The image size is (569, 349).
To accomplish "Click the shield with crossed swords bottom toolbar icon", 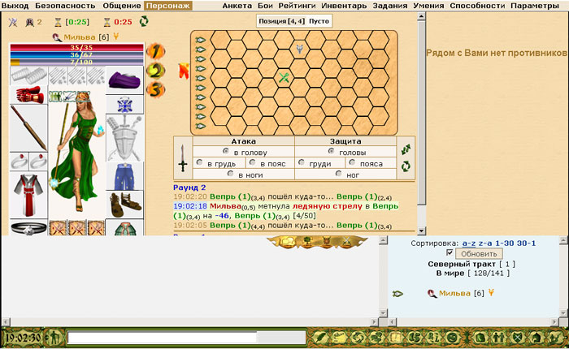I will [x=518, y=338].
